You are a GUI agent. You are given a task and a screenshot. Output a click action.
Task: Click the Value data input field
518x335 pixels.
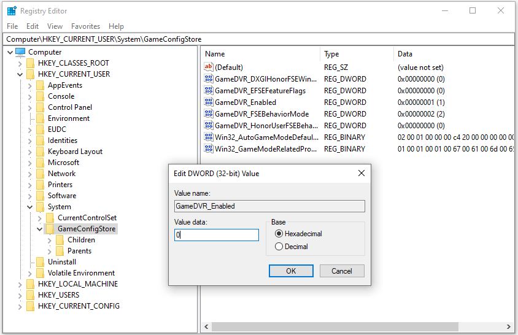[217, 235]
